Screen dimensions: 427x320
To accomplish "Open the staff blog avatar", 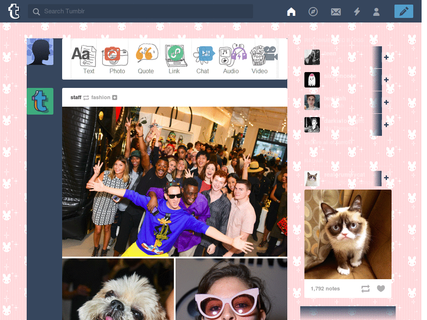I will coord(40,101).
